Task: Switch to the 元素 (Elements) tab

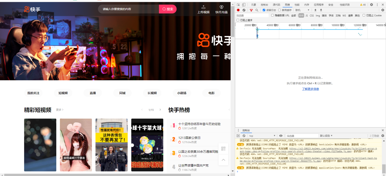Action: (253, 5)
